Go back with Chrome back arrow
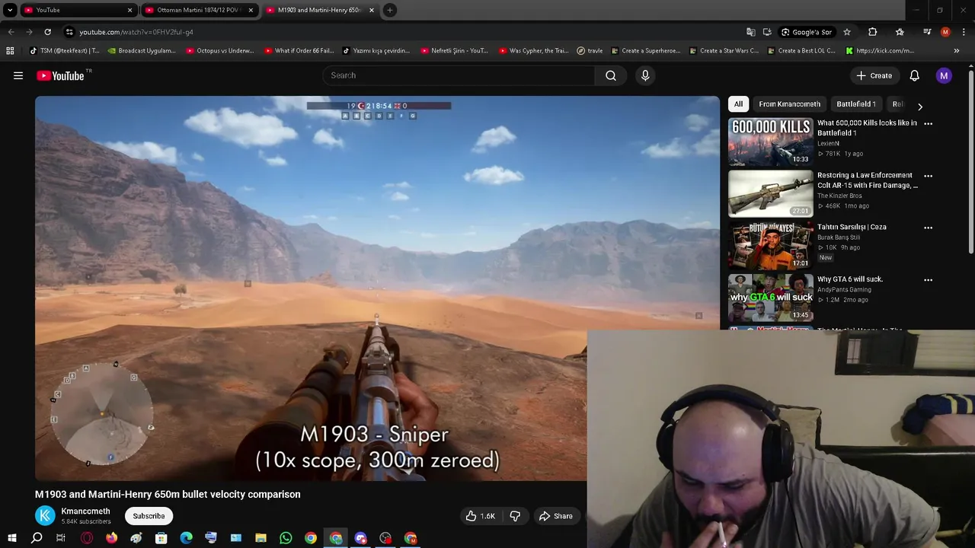Screen dimensions: 975x548 [x=11, y=32]
